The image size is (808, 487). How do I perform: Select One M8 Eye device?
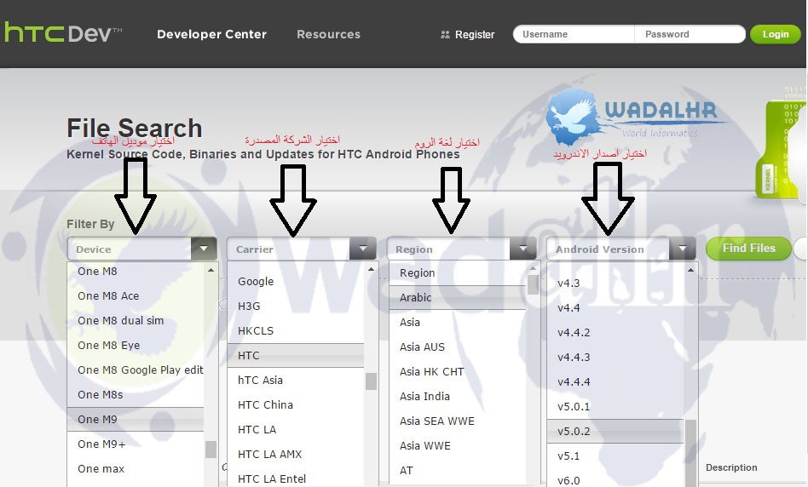point(136,346)
